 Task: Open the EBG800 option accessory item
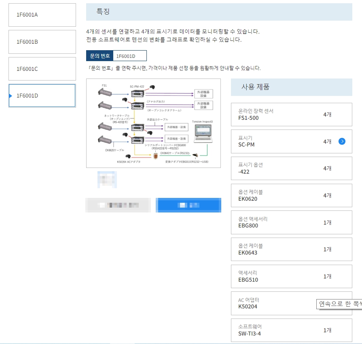291,222
